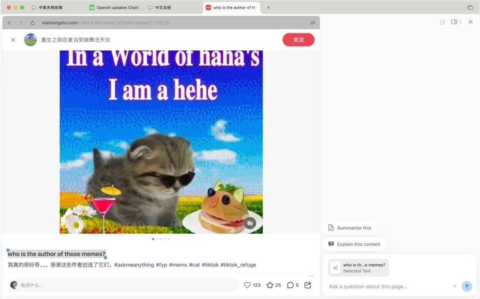Open a new browser tab

tap(268, 8)
